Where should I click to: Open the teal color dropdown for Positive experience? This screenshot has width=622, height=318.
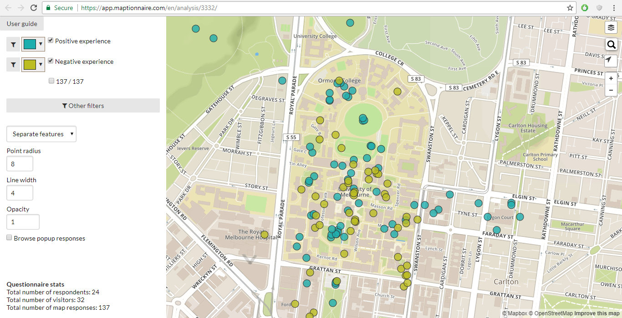click(33, 44)
